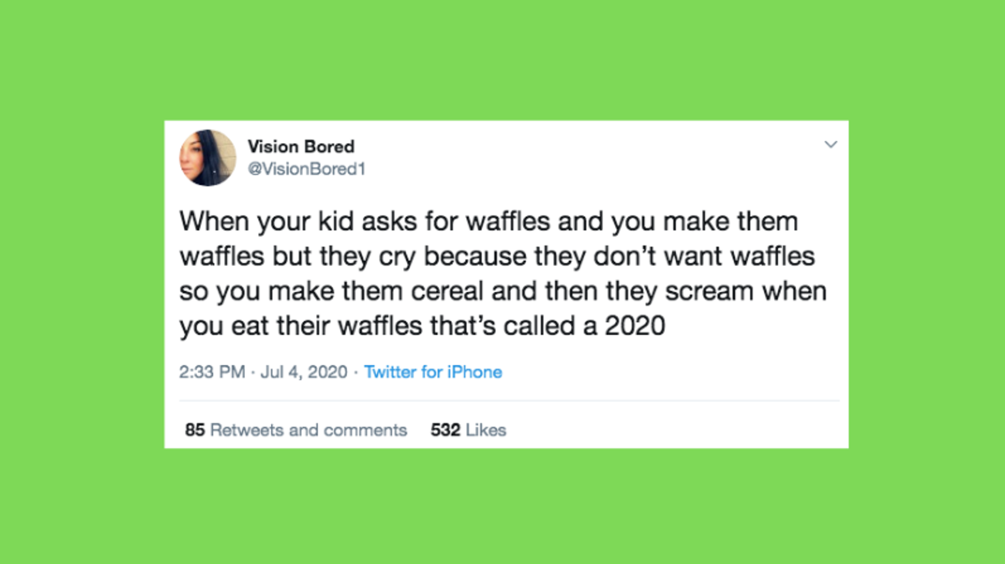Screen dimensions: 1005x564
Task: Click the tweet line starting 'so you make'
Action: (503, 291)
